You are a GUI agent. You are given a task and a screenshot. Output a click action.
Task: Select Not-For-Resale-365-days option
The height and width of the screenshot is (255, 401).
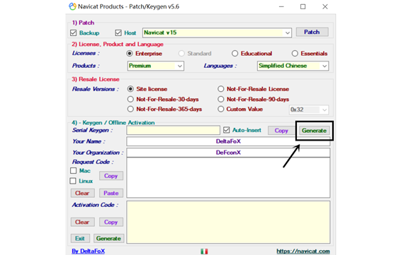[130, 109]
